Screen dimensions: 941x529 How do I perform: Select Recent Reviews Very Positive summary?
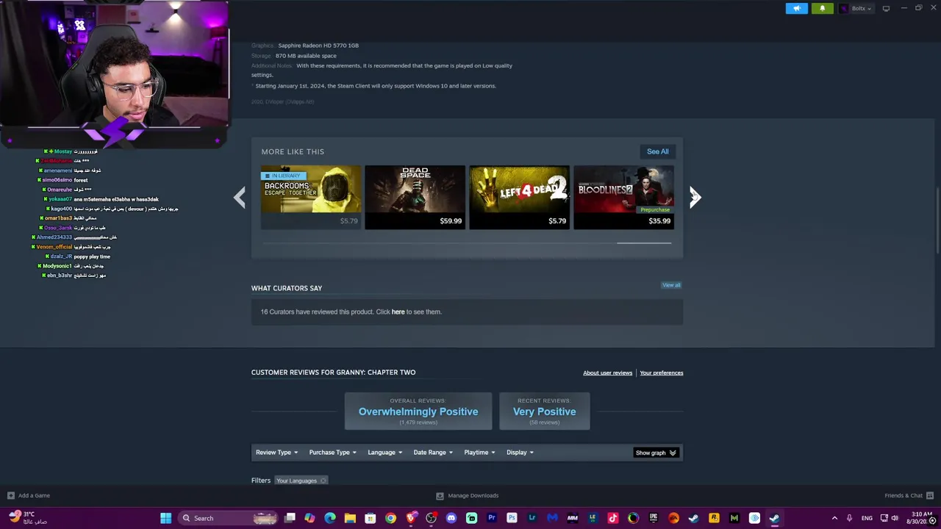point(544,411)
